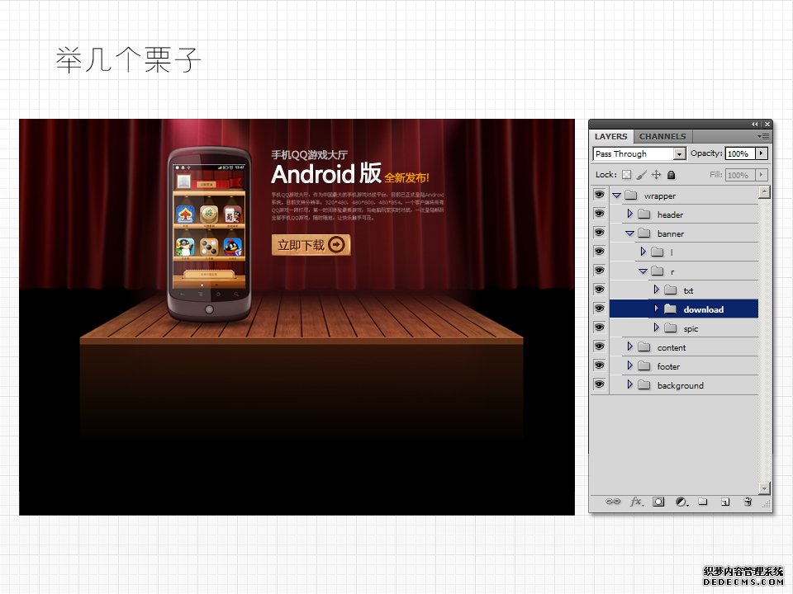Select the "content" layer name
Viewport: 793px width, 594px height.
pyautogui.click(x=672, y=347)
